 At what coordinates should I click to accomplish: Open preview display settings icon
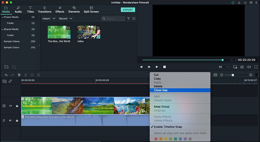click(235, 67)
